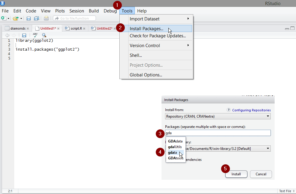Pick 'GDAdata' from the autocomplete list
The image size is (296, 194).
[175, 141]
